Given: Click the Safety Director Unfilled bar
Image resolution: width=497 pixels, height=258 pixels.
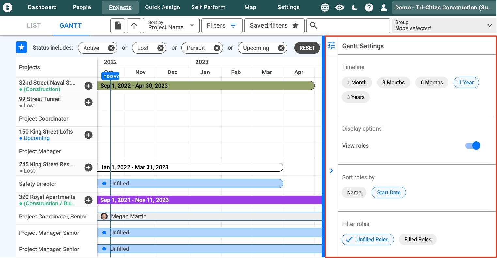Looking at the screenshot, I should pyautogui.click(x=190, y=184).
